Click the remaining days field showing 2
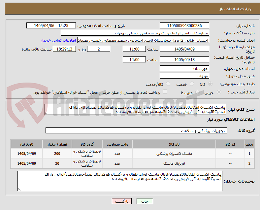The height and width of the screenshot is (210, 260). [x=99, y=49]
